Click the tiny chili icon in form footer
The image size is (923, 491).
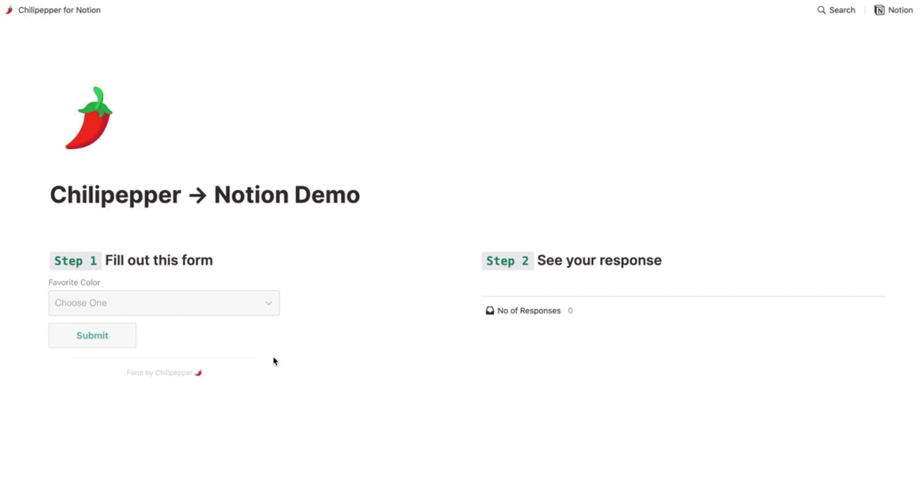pyautogui.click(x=198, y=373)
